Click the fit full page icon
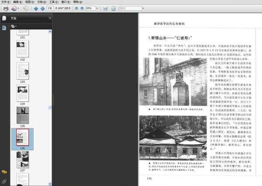This screenshot has width=262, height=186. click(x=113, y=8)
